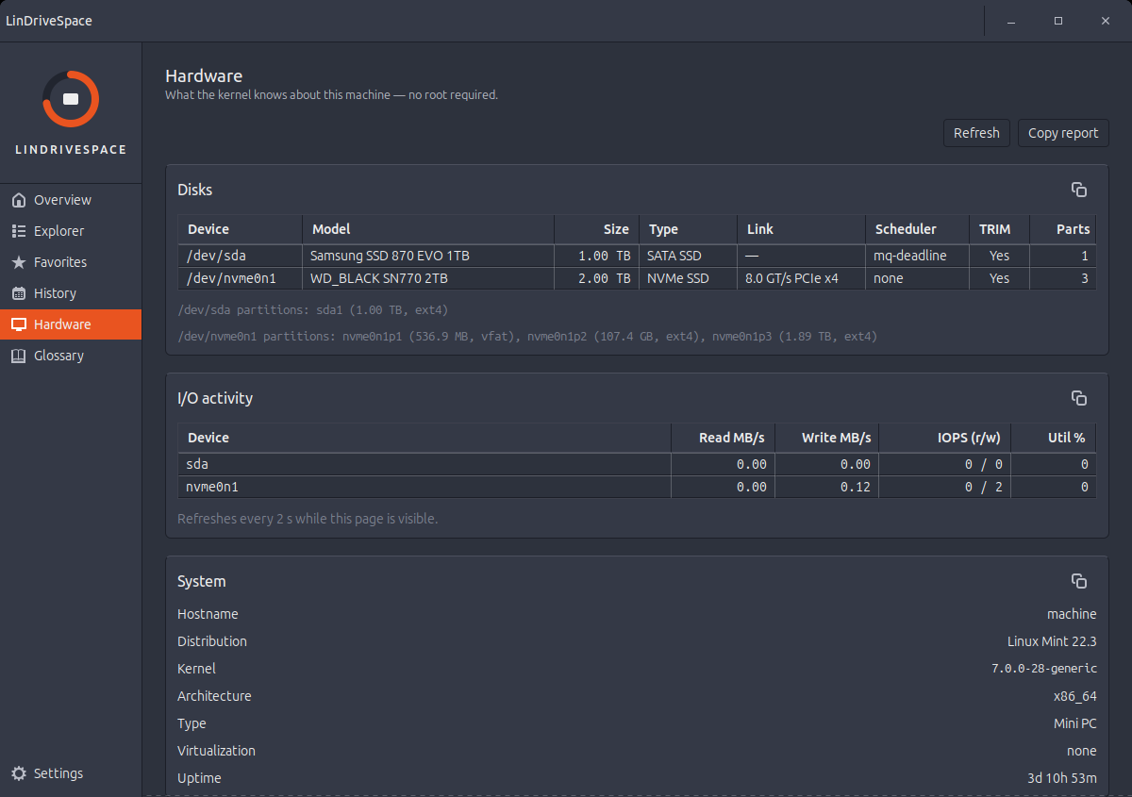This screenshot has height=797, width=1132.
Task: Click the I/O activity Device column header
Action: (424, 438)
